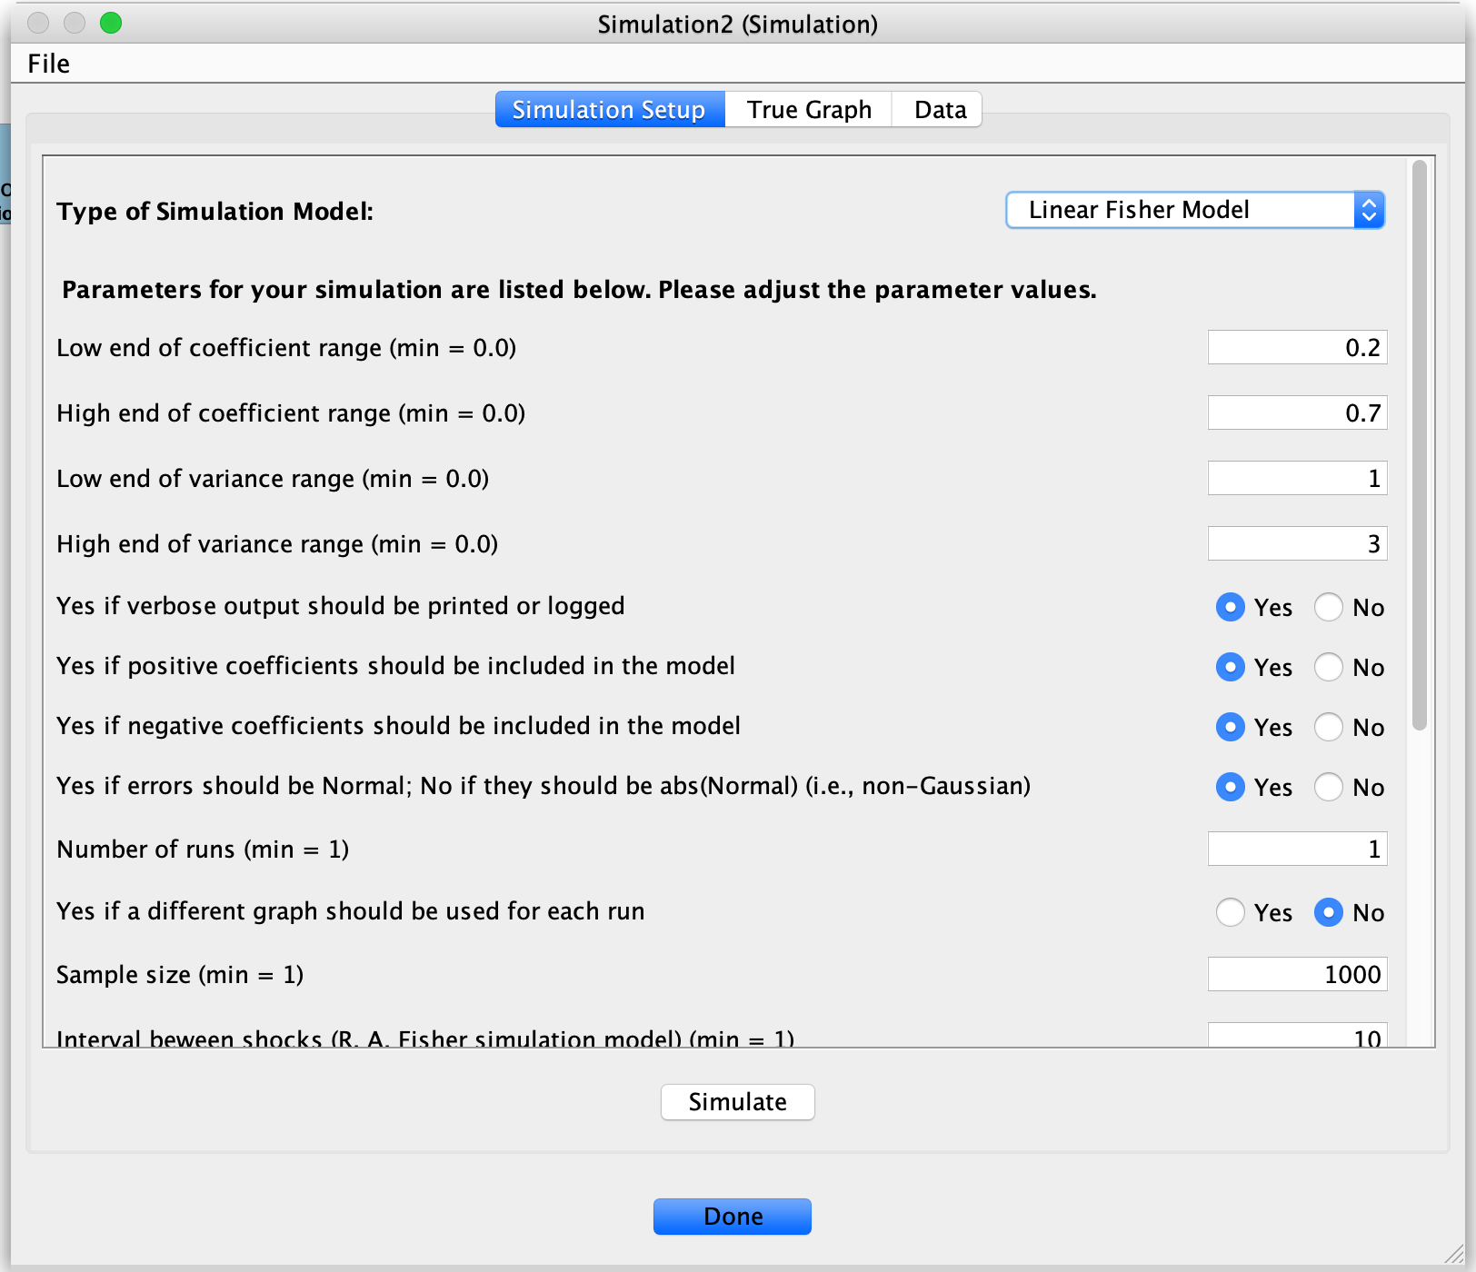The image size is (1476, 1272).
Task: Disable positive coefficients in the model
Action: (1329, 667)
